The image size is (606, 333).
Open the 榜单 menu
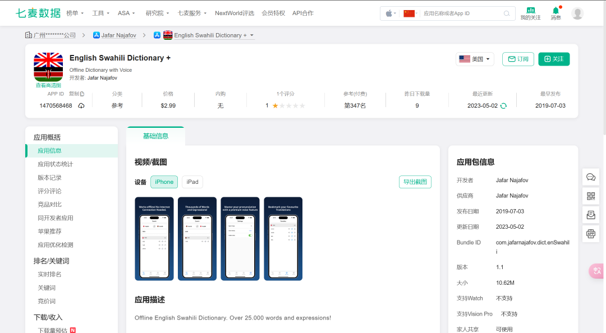coord(75,13)
